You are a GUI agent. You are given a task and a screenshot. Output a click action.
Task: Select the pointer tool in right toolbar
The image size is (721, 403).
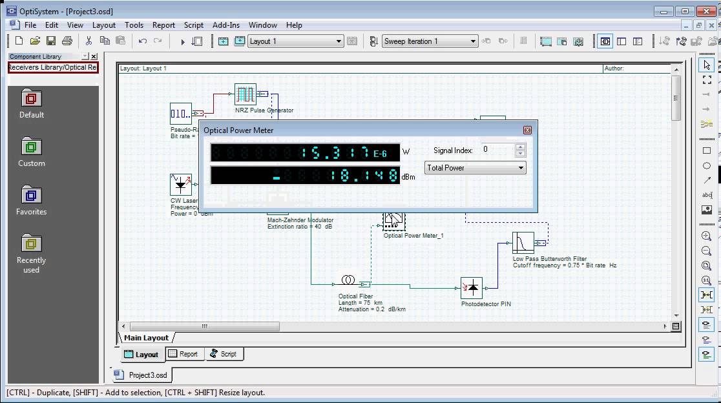707,66
